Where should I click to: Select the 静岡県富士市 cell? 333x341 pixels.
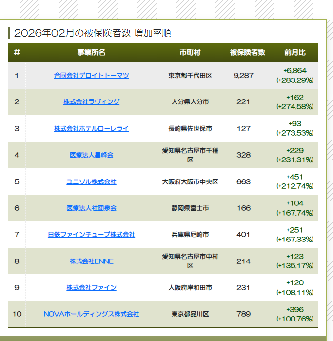point(190,208)
